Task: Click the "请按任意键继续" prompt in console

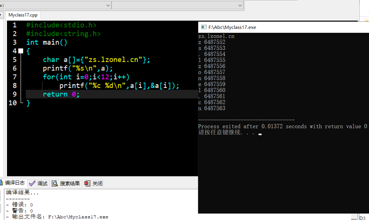Action: (226, 132)
